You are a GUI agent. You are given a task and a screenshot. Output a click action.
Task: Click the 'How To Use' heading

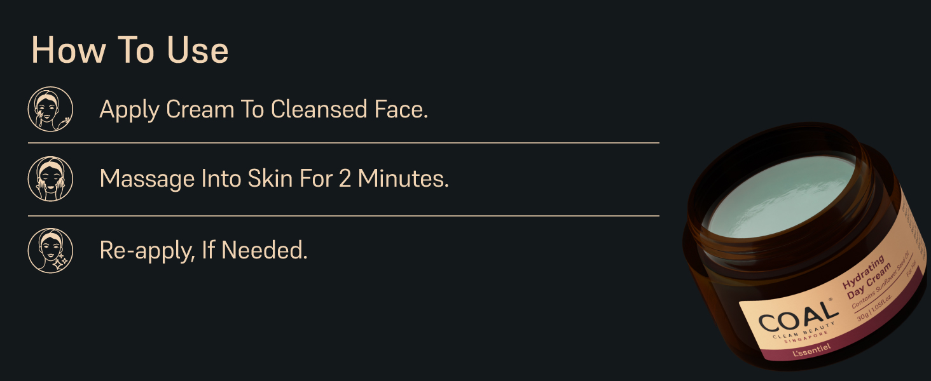[x=130, y=50]
